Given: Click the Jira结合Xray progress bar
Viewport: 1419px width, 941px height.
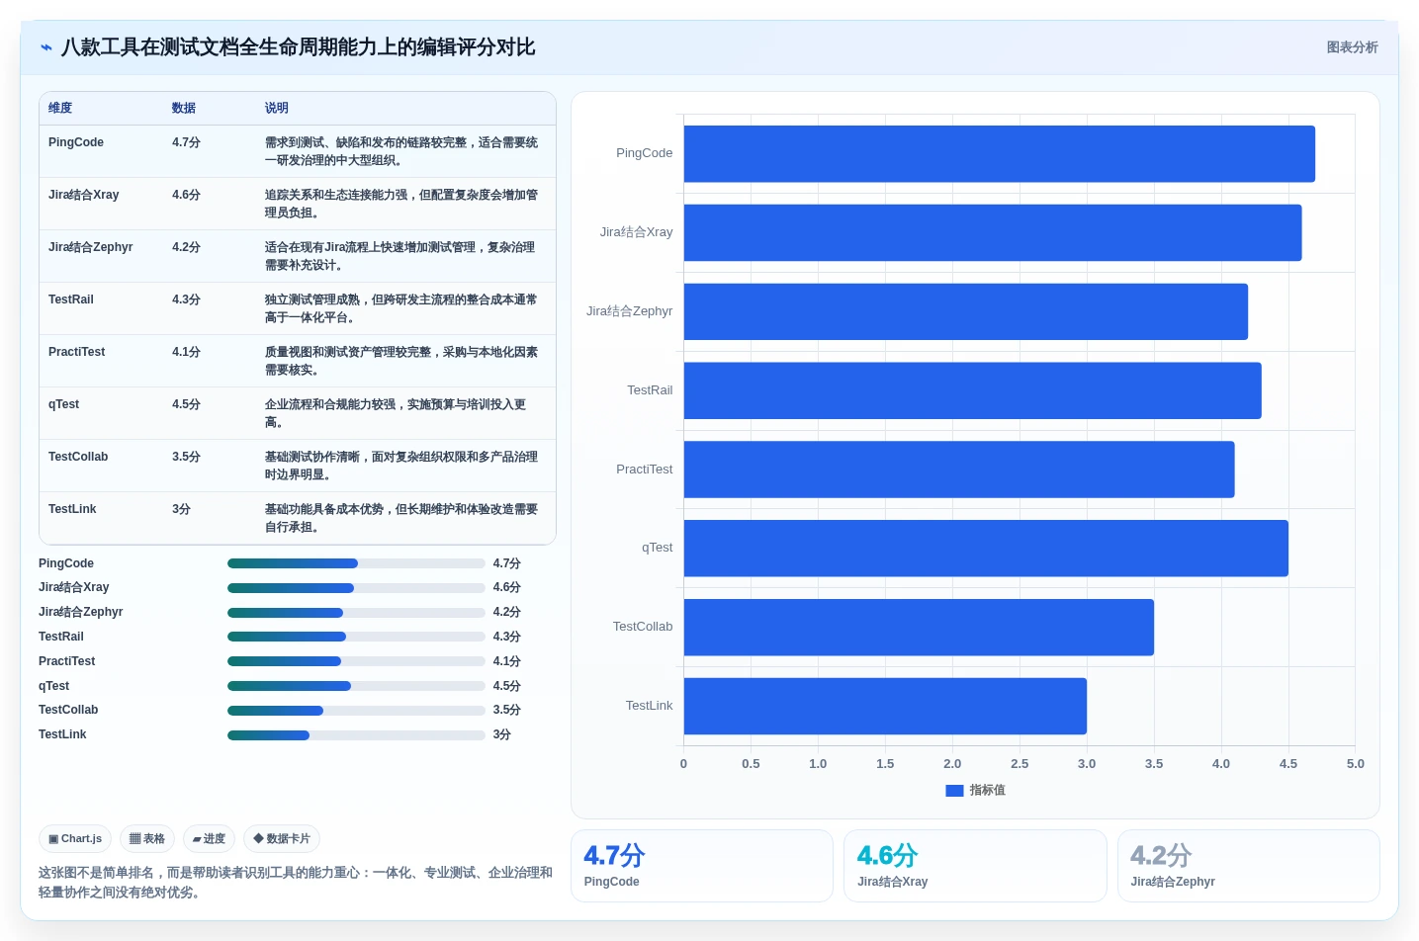Looking at the screenshot, I should pyautogui.click(x=356, y=588).
